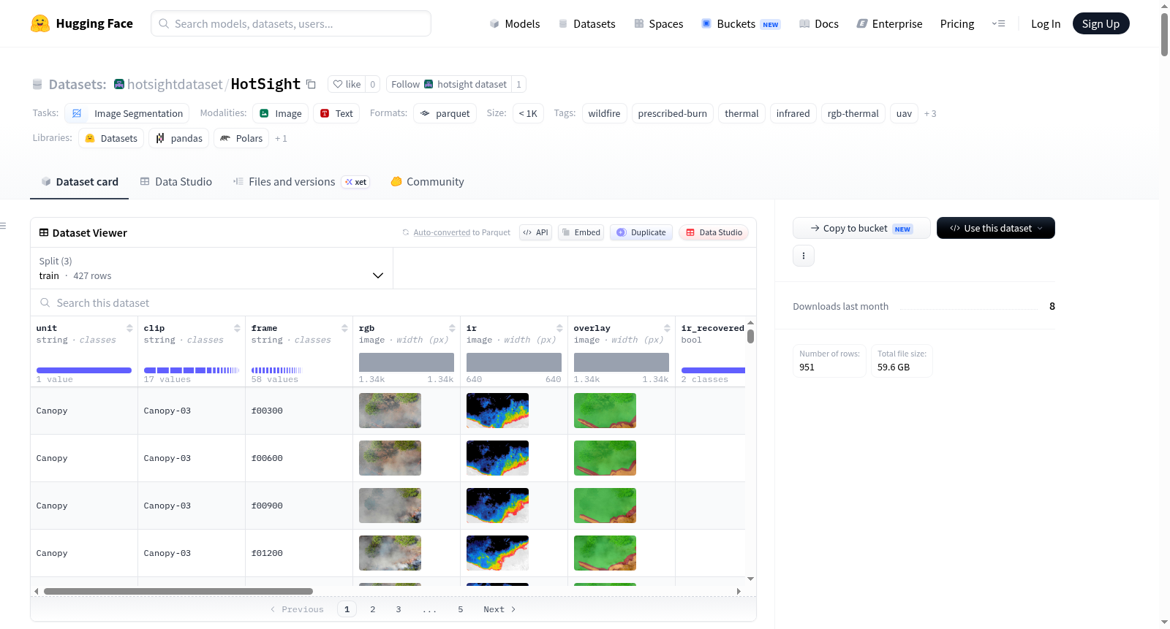Click the Polars library tag
The height and width of the screenshot is (629, 1170).
pyautogui.click(x=241, y=138)
